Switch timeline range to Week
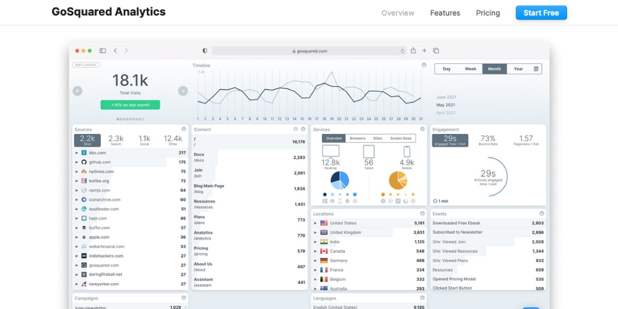The width and height of the screenshot is (618, 309). [x=471, y=68]
